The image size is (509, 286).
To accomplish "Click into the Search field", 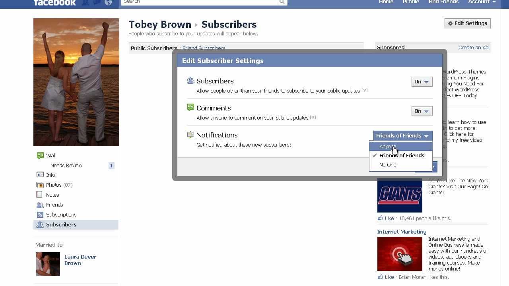I will pyautogui.click(x=199, y=2).
